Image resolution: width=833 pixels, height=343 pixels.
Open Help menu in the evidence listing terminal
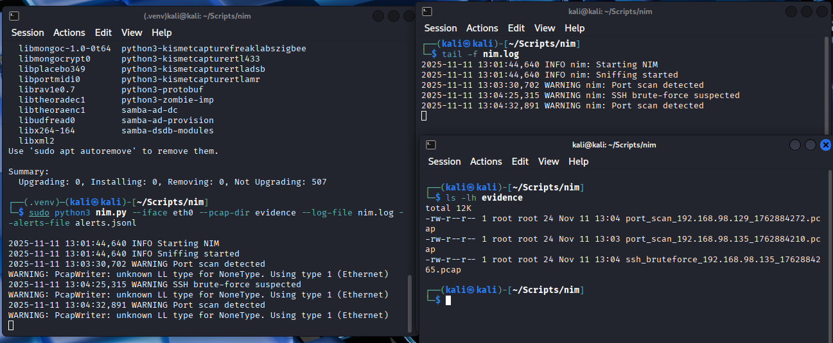[579, 162]
